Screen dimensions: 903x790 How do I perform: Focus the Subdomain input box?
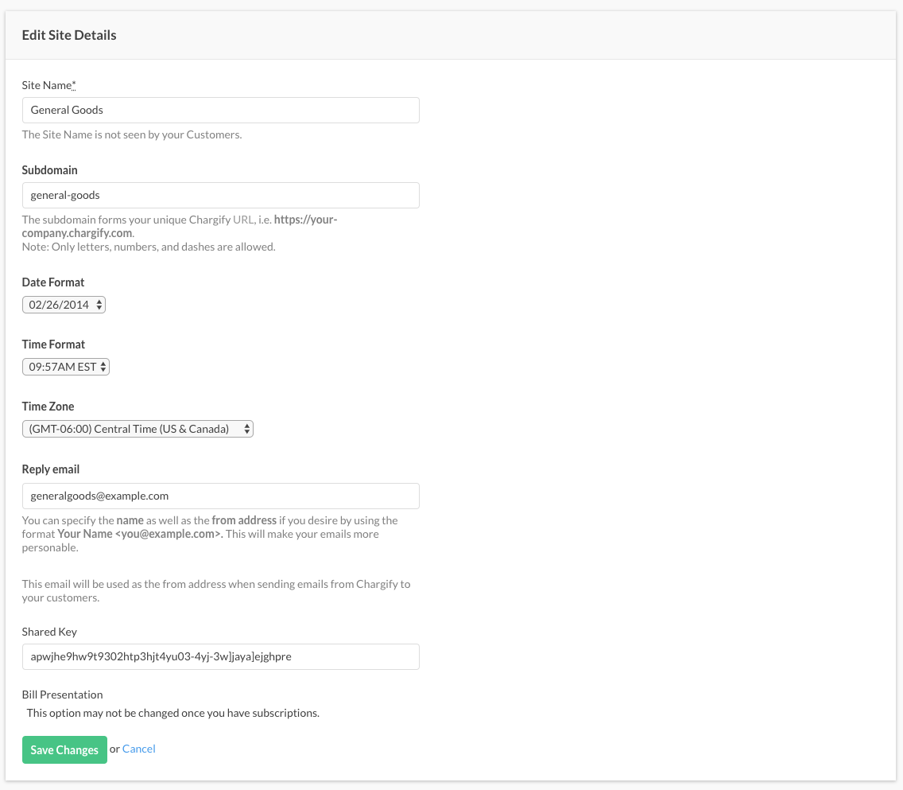[x=220, y=195]
